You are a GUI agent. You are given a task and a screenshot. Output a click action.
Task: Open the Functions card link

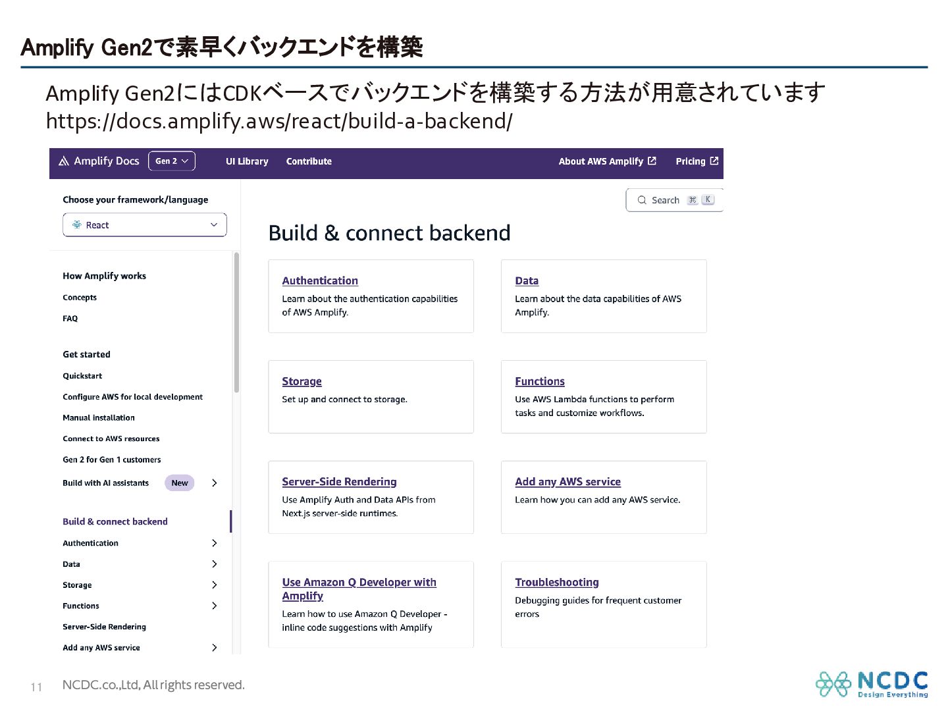tap(540, 381)
